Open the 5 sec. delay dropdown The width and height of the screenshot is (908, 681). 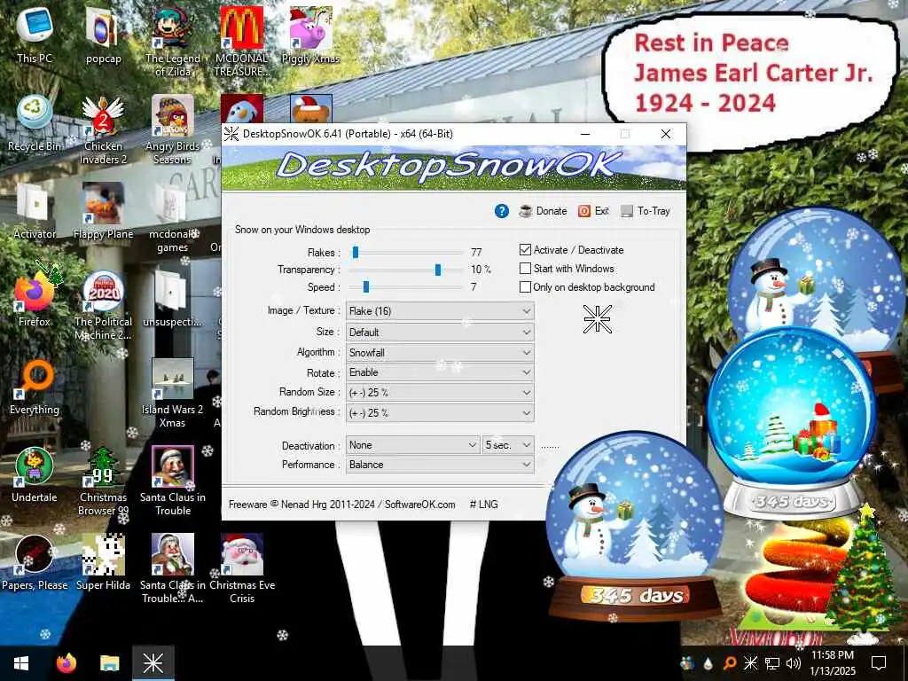(x=508, y=445)
